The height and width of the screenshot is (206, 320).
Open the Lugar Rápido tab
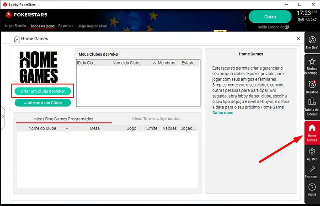coord(15,26)
